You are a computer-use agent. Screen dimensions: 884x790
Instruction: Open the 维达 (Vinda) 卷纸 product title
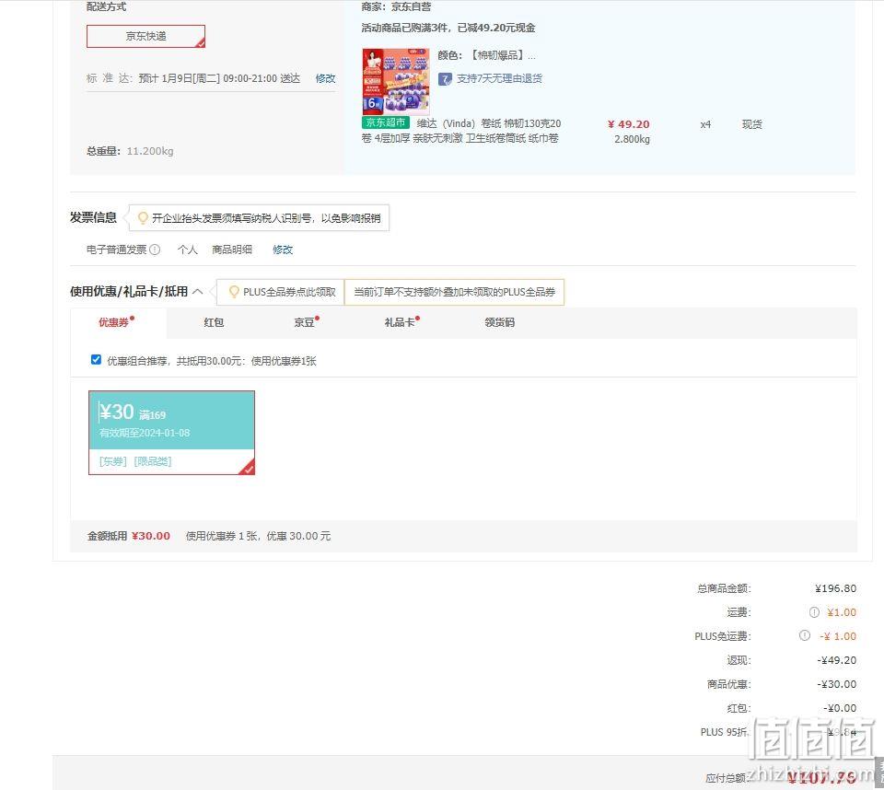[x=461, y=131]
